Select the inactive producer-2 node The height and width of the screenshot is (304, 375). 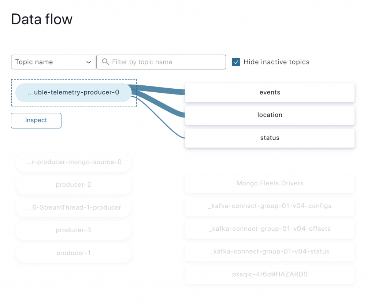(73, 185)
